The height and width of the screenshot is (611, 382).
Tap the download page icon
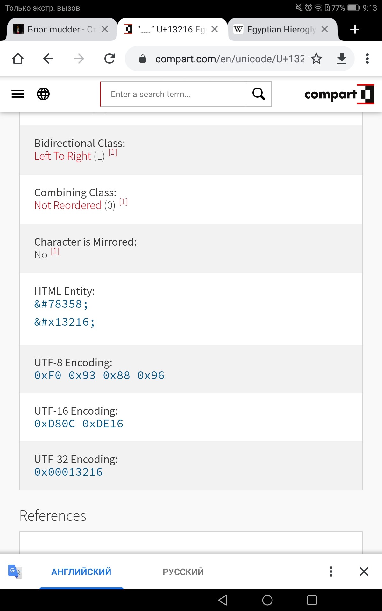coord(342,59)
